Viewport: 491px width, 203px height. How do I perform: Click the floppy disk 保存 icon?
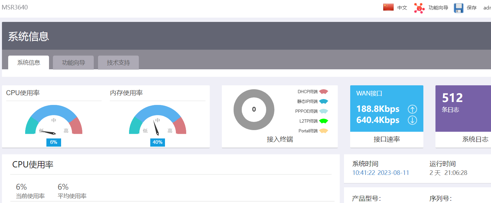click(459, 8)
